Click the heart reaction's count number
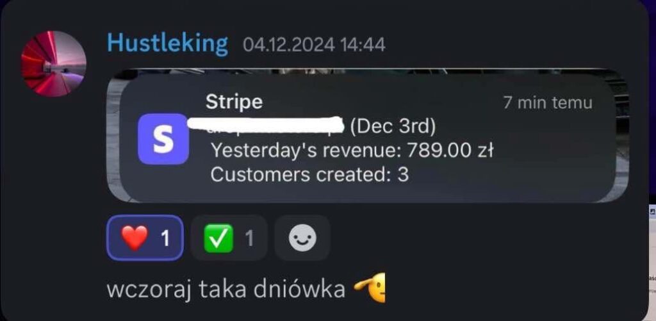656x321 pixels. tap(166, 238)
